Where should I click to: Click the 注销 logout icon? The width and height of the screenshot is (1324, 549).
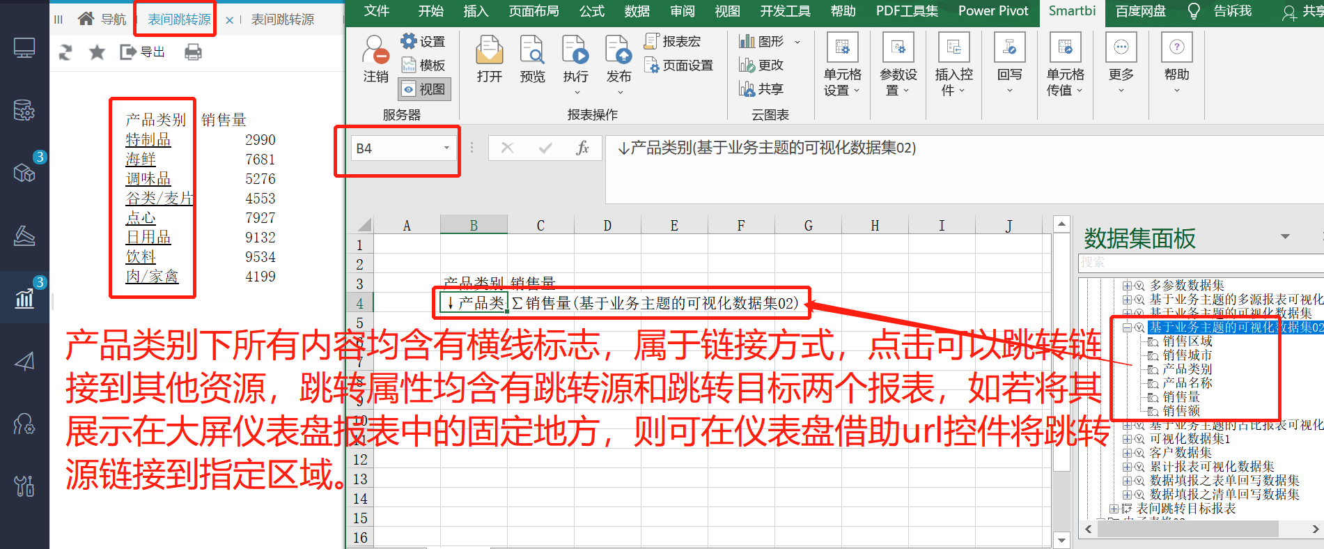(x=375, y=59)
